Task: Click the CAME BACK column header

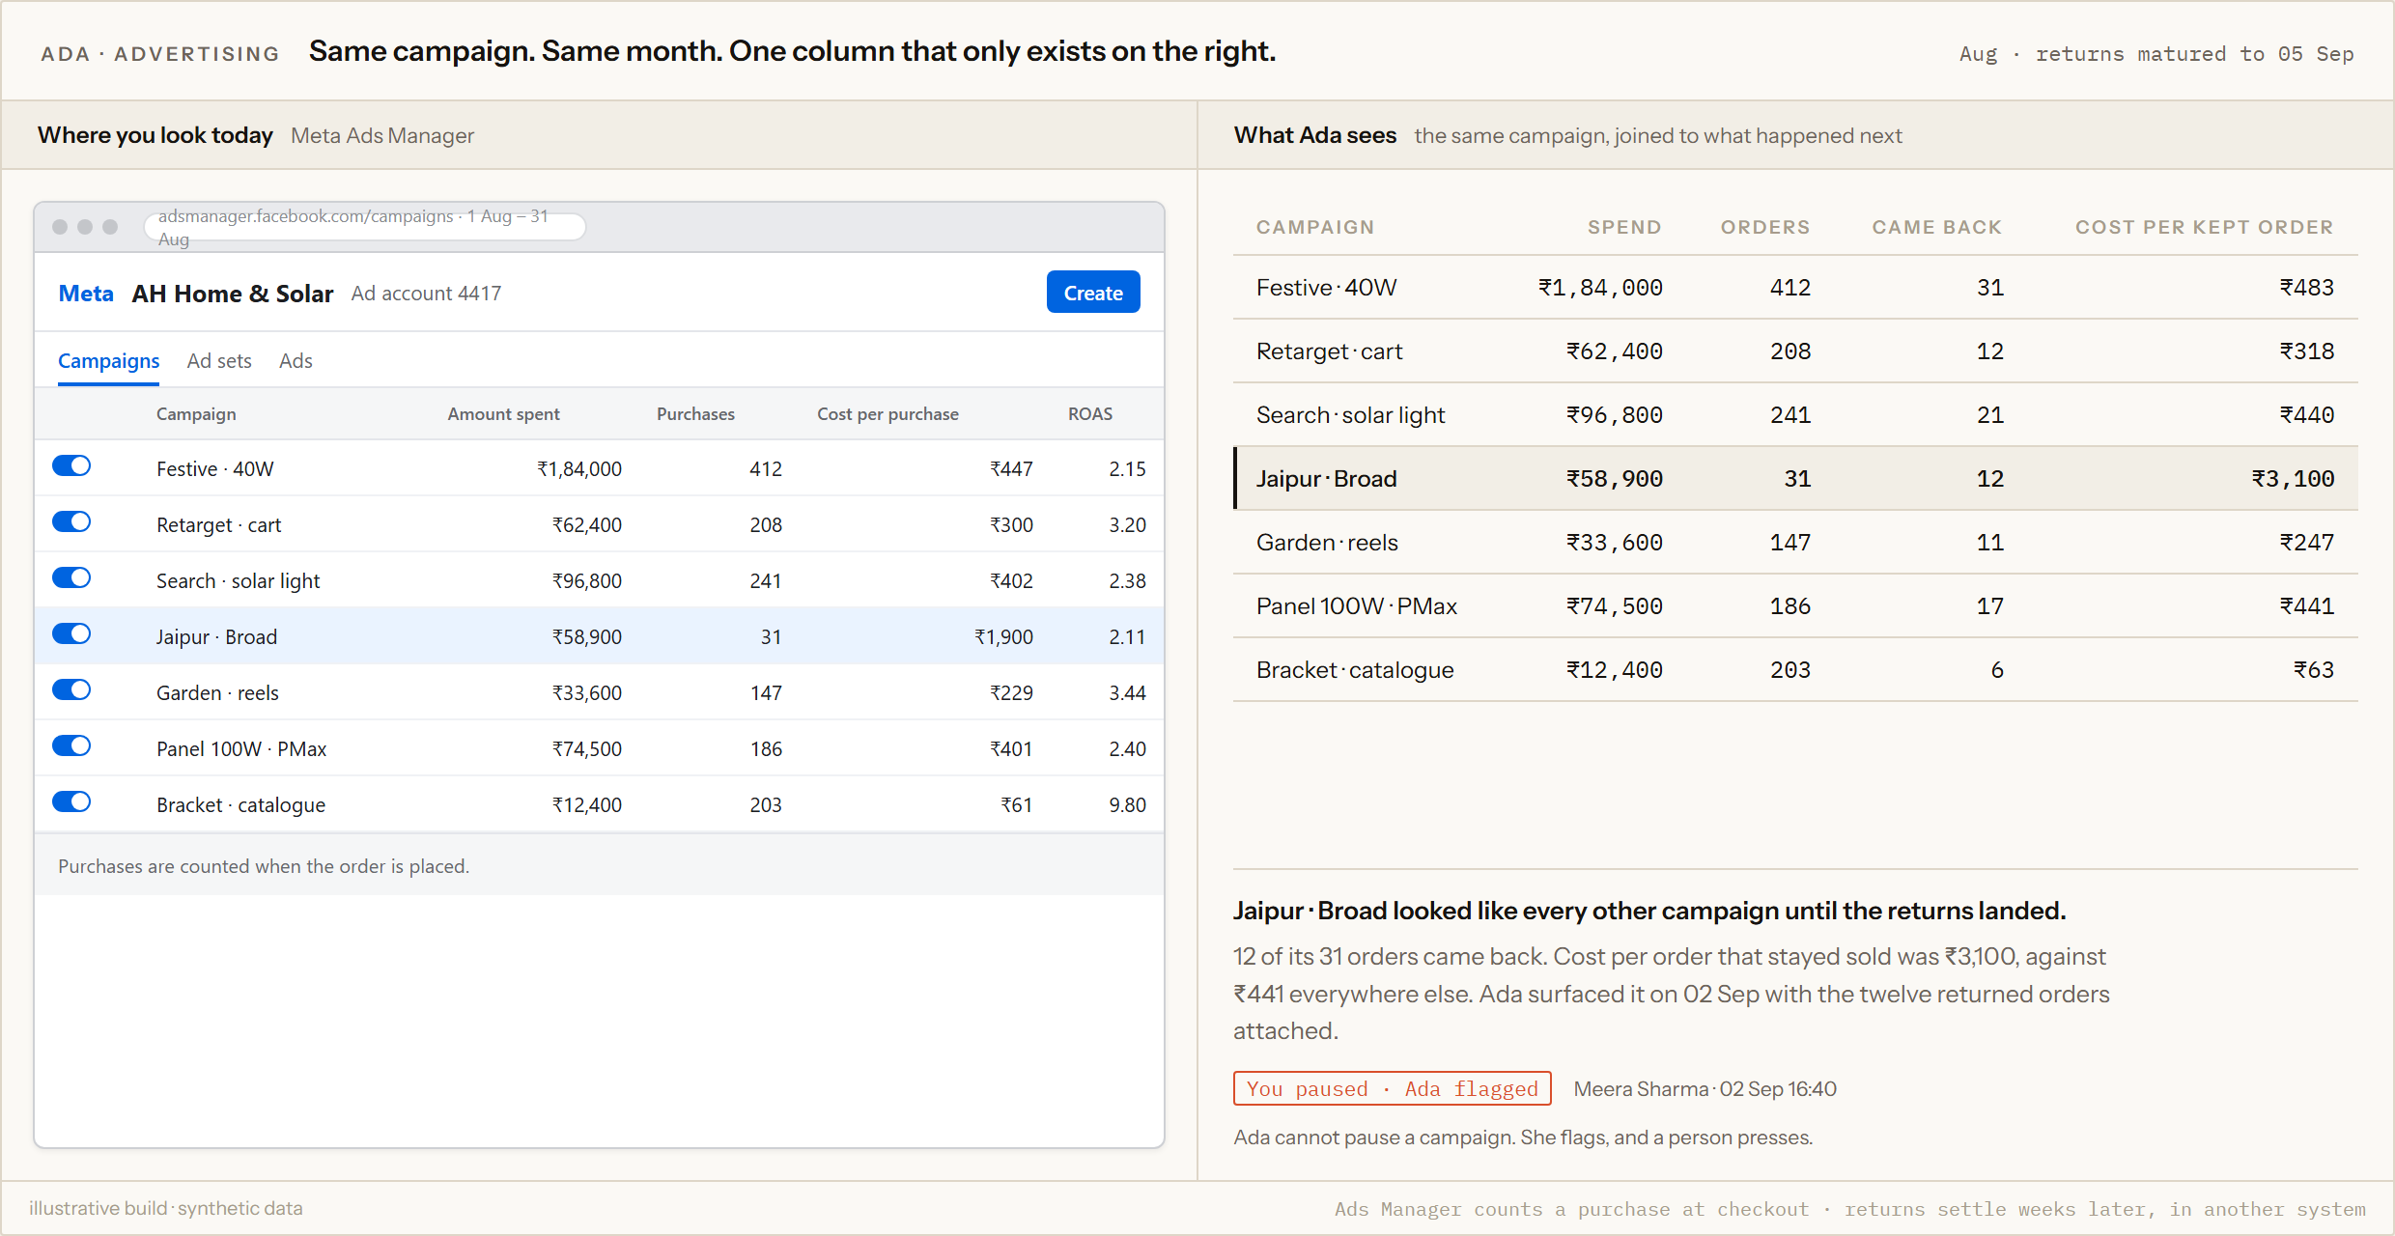Action: (x=1937, y=228)
